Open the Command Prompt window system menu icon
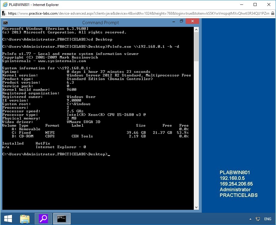Screen dimensions: 276x225 pyautogui.click(x=5, y=22)
